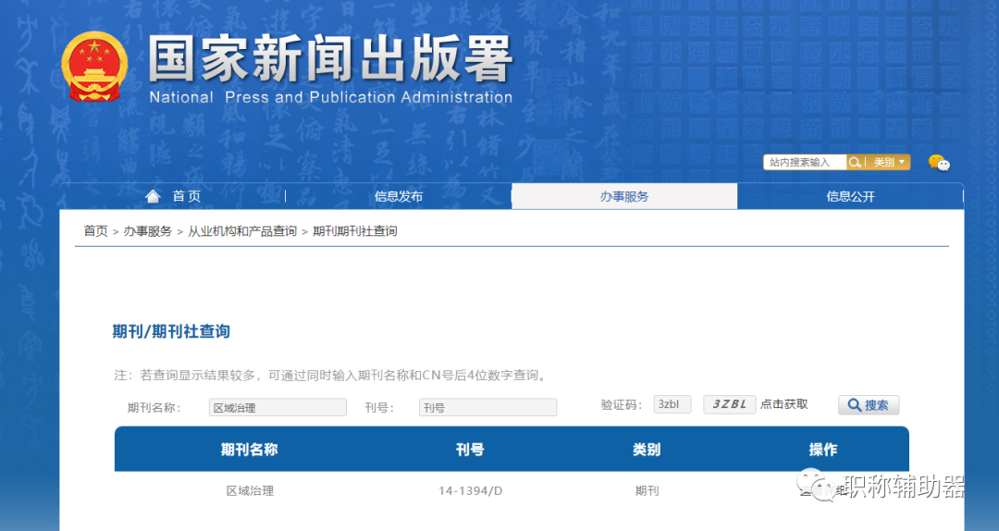The width and height of the screenshot is (999, 531).
Task: Click the 刊号 input field
Action: (x=488, y=407)
